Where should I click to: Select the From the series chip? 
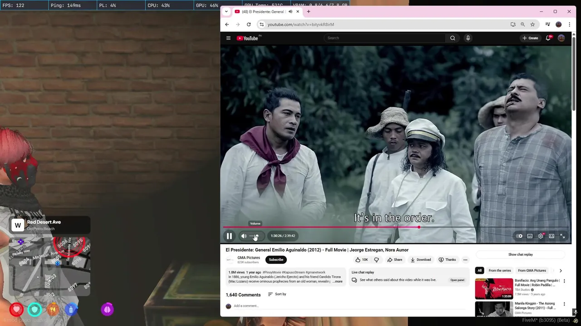click(x=500, y=271)
